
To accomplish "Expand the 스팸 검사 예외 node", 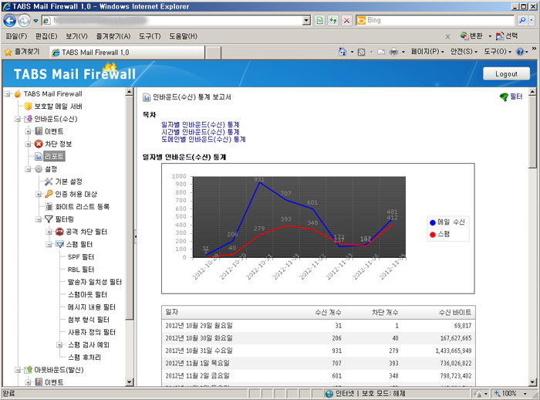I will tap(59, 344).
